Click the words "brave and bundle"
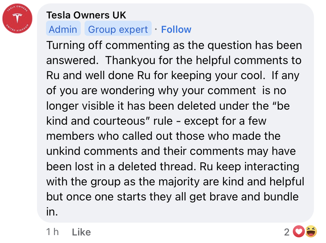The height and width of the screenshot is (243, 326). (254, 197)
